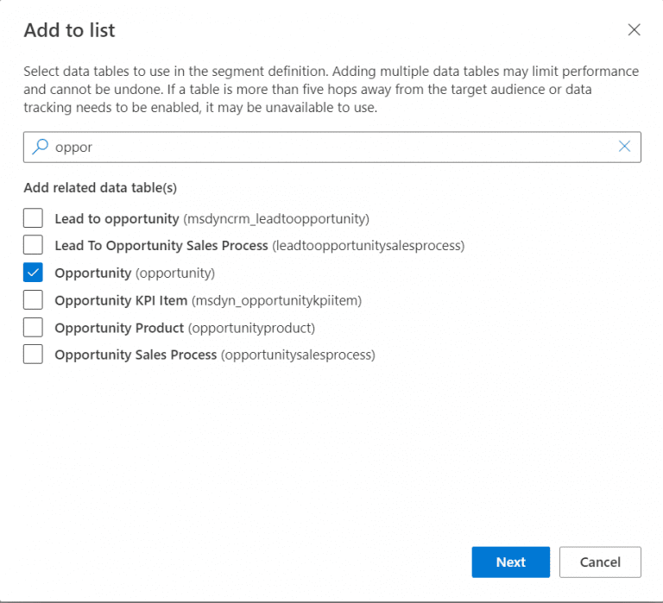Click the 'Lead to opportunity' table label
663x603 pixels.
(212, 218)
